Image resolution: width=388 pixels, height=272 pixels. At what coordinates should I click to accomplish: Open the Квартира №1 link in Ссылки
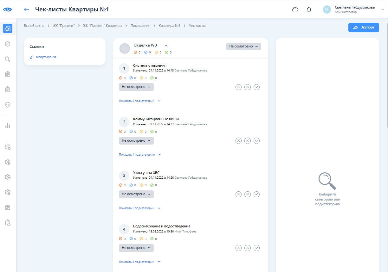47,57
